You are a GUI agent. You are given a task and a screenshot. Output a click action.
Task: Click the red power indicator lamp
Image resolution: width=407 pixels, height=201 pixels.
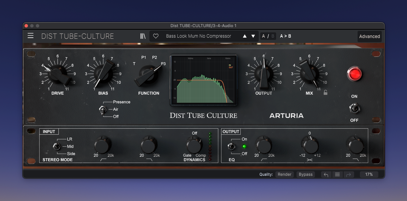pyautogui.click(x=354, y=74)
